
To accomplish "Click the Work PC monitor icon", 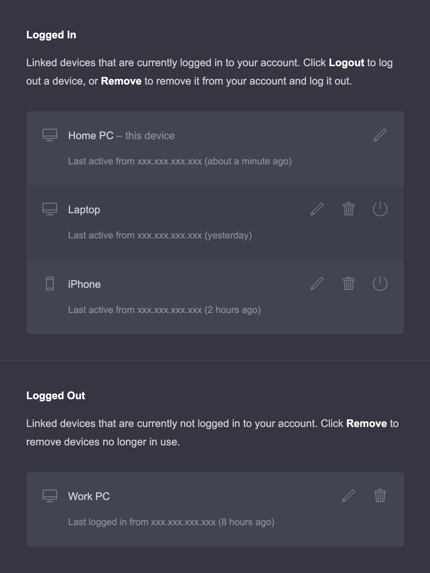I will (50, 496).
